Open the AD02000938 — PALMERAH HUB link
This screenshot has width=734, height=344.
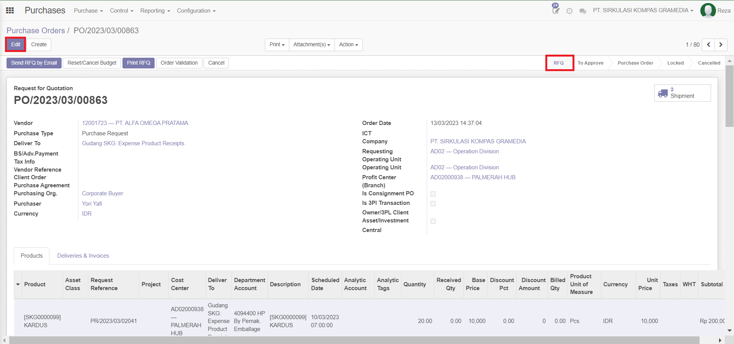pos(473,177)
